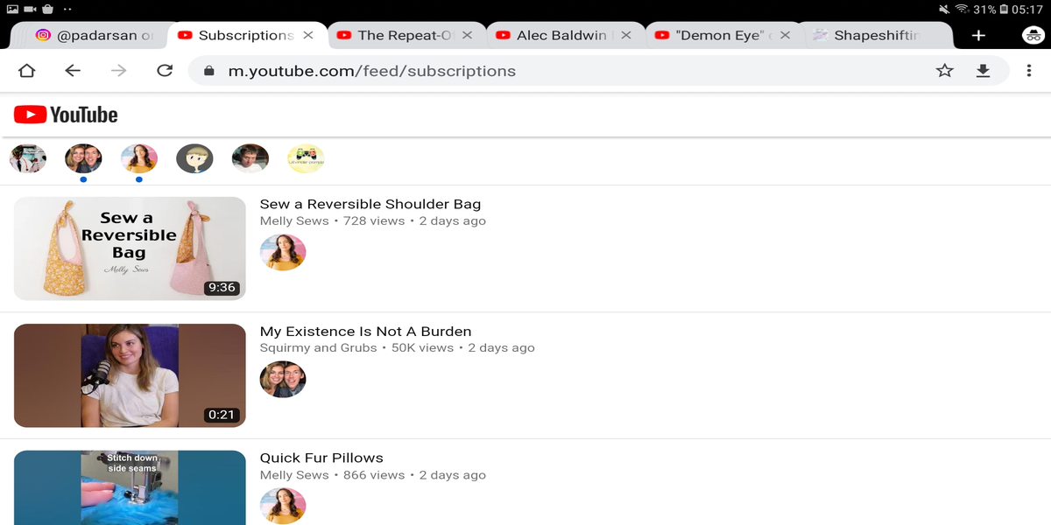Image resolution: width=1051 pixels, height=525 pixels.
Task: Click the YouTube logo
Action: (x=66, y=115)
